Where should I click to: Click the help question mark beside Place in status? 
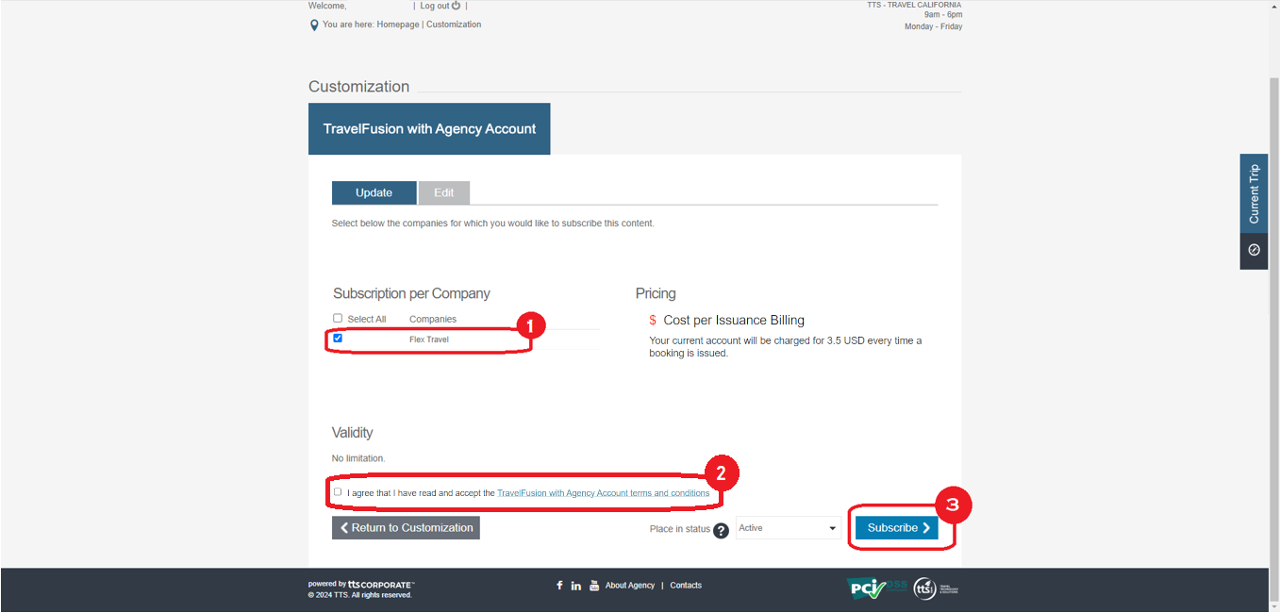tap(722, 530)
